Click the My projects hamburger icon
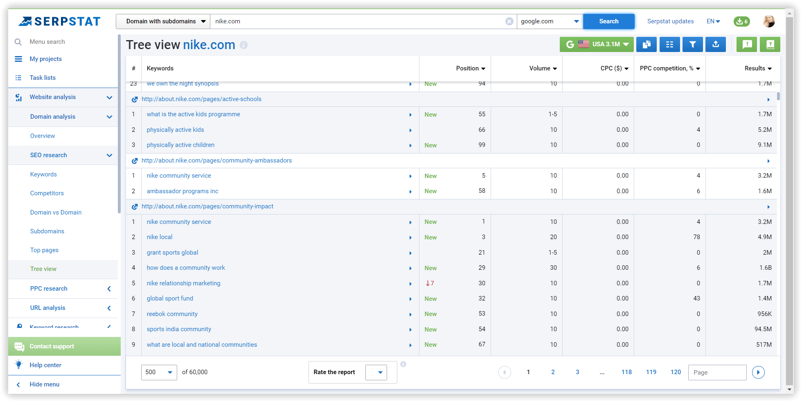This screenshot has height=402, width=802. (18, 59)
